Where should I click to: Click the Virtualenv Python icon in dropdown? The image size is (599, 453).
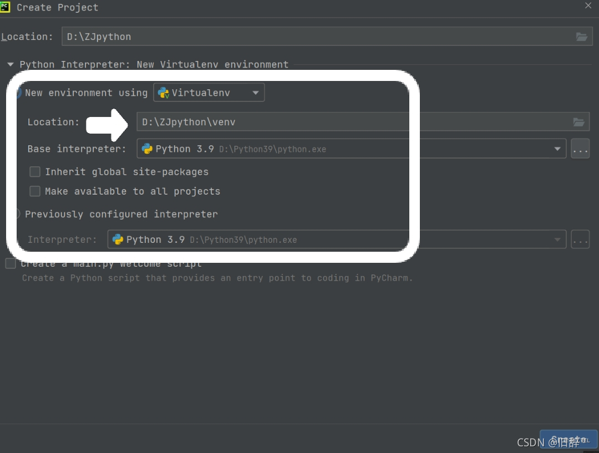coord(164,93)
